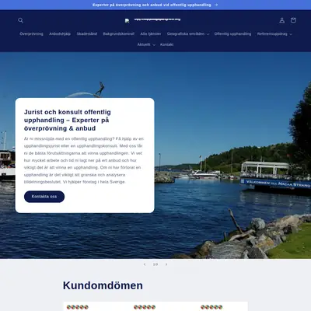Expand the Aktuellt dropdown
The width and height of the screenshot is (311, 311).
point(146,44)
